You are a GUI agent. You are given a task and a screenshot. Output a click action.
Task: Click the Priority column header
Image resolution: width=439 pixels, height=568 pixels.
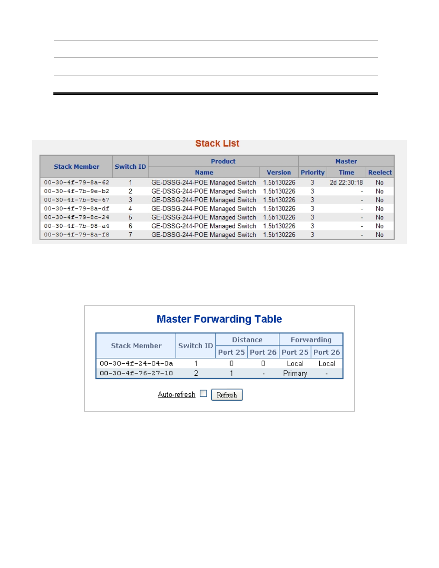click(x=312, y=172)
